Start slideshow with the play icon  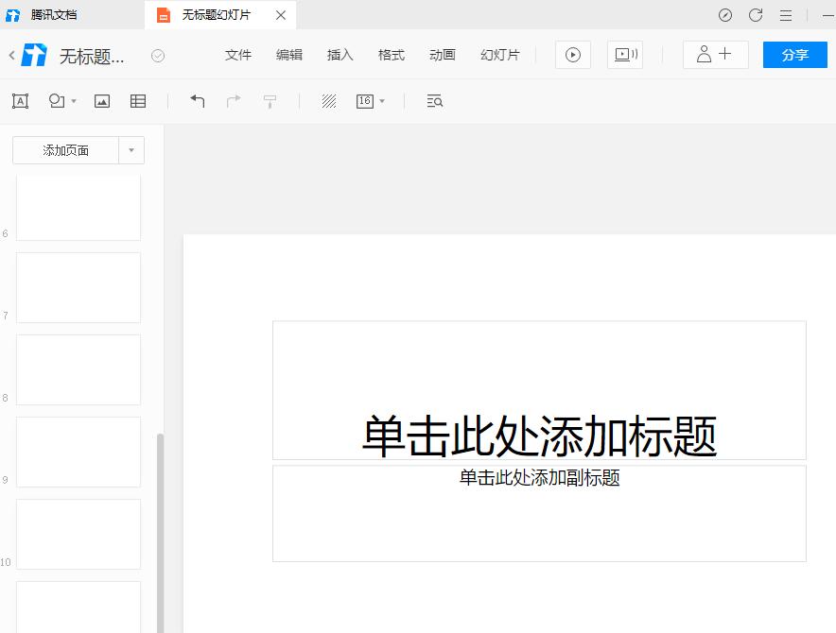pyautogui.click(x=572, y=55)
